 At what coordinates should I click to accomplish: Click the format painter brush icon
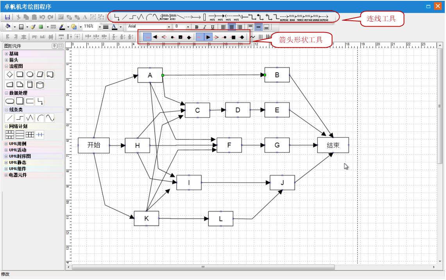(33, 27)
